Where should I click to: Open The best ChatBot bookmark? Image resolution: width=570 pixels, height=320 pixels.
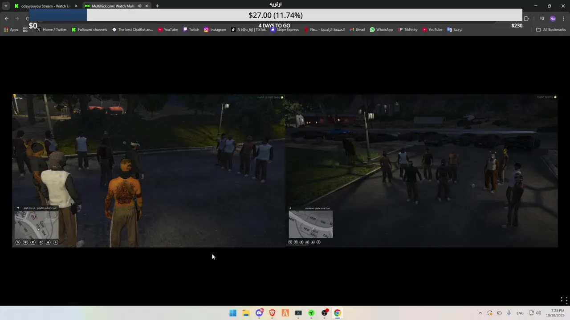(x=132, y=30)
